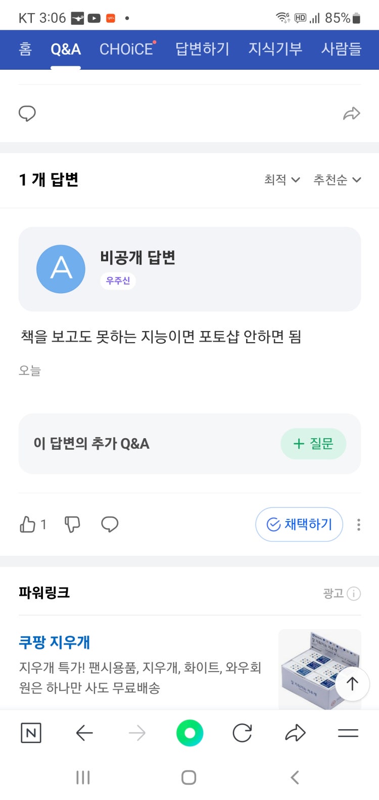The image size is (379, 800).
Task: Reload the page with the refresh icon
Action: (243, 733)
